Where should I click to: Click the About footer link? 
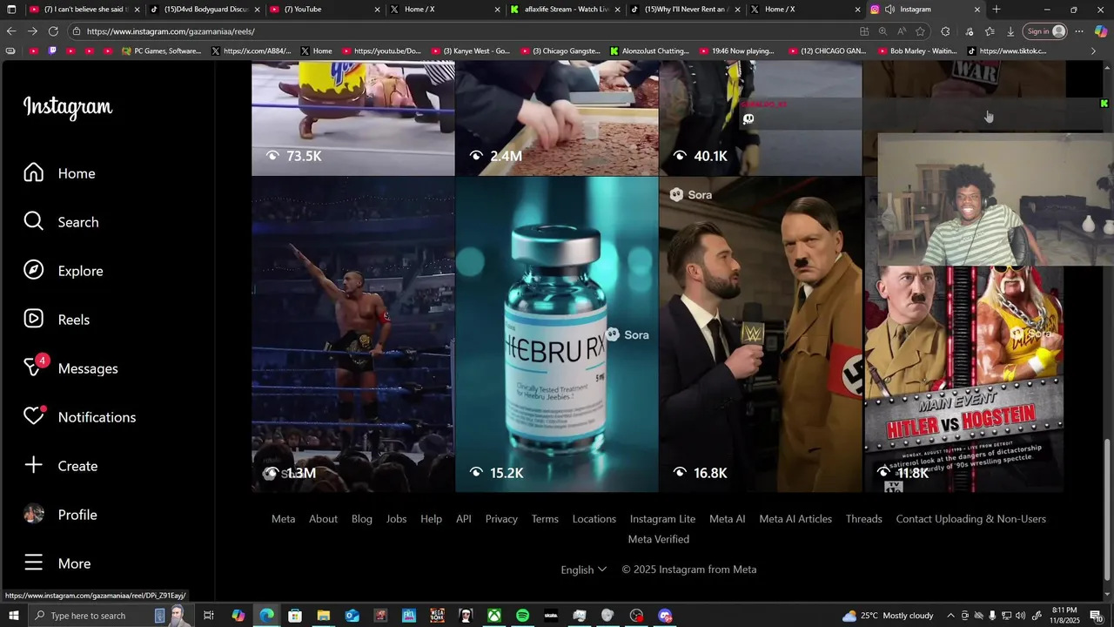pos(323,519)
